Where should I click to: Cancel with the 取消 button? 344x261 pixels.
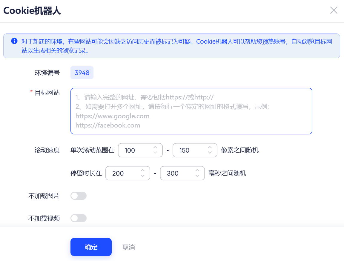pyautogui.click(x=129, y=247)
